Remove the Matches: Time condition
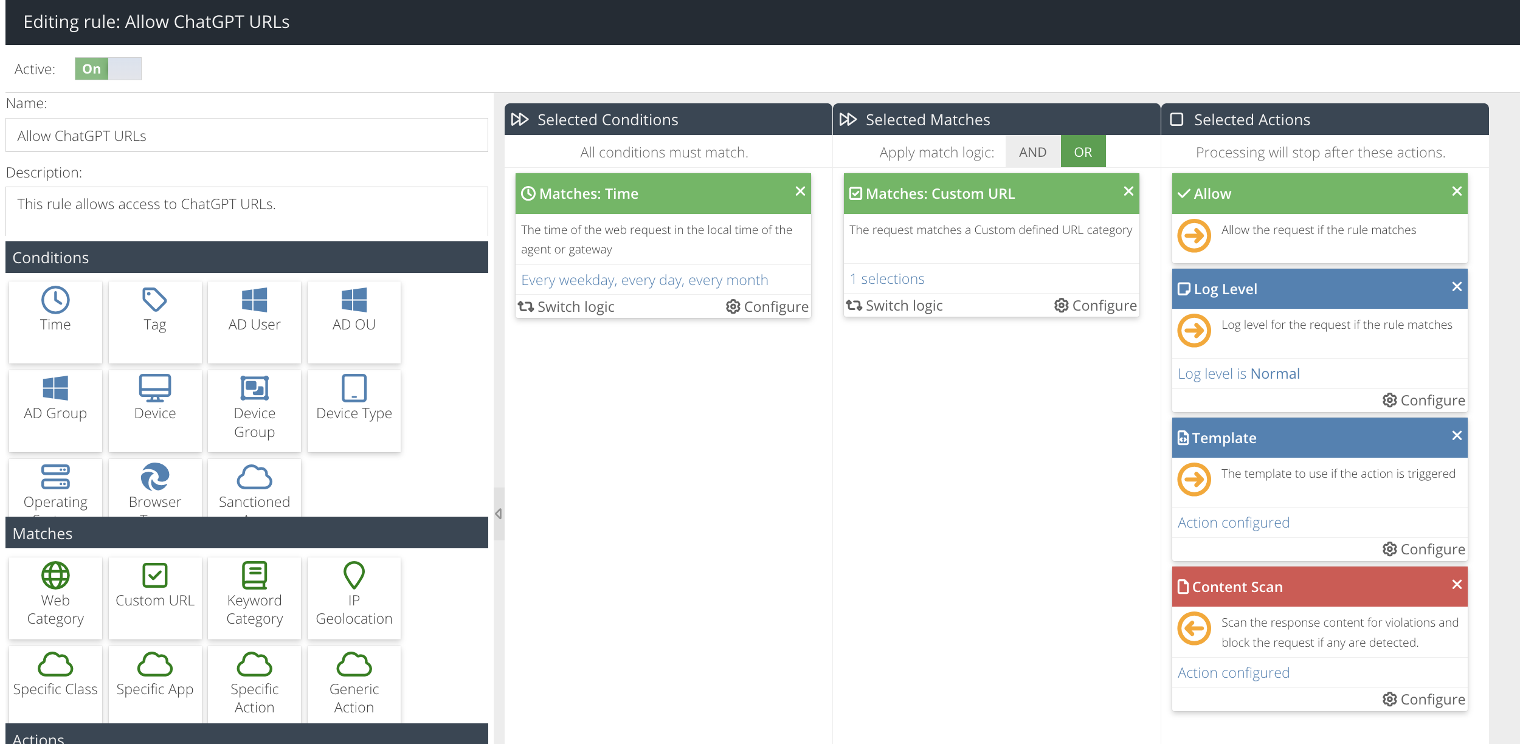 (800, 191)
